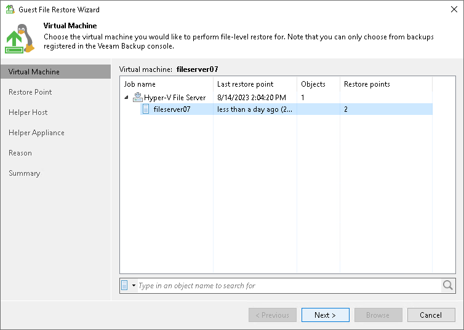The height and width of the screenshot is (330, 464).
Task: Go to the Virtual Machine step
Action: coord(55,72)
